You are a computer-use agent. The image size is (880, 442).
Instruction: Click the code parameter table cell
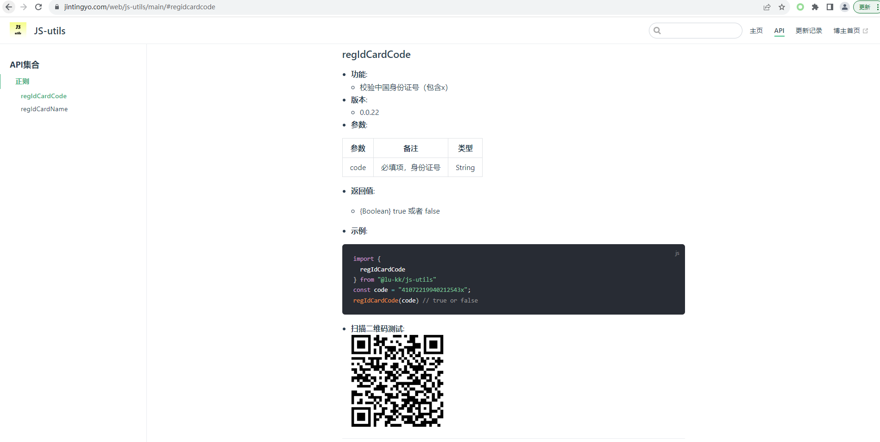pyautogui.click(x=358, y=167)
